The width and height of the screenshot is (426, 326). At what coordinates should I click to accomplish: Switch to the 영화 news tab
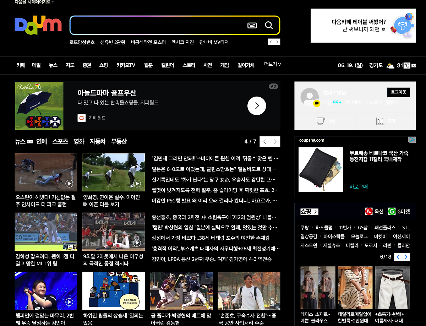click(79, 141)
